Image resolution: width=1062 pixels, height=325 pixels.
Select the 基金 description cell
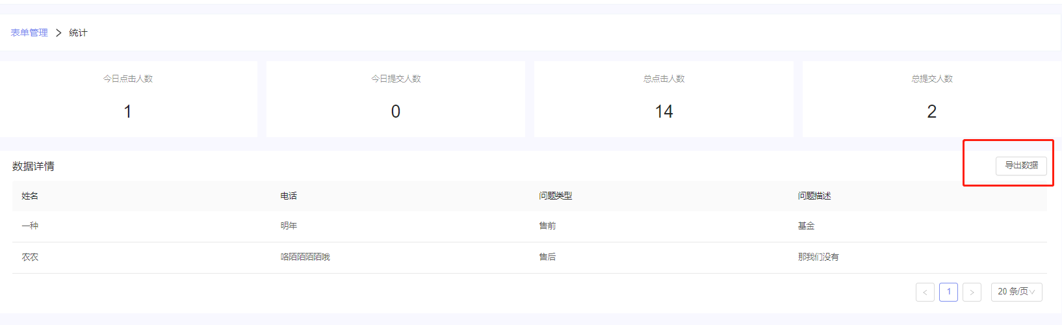[806, 226]
